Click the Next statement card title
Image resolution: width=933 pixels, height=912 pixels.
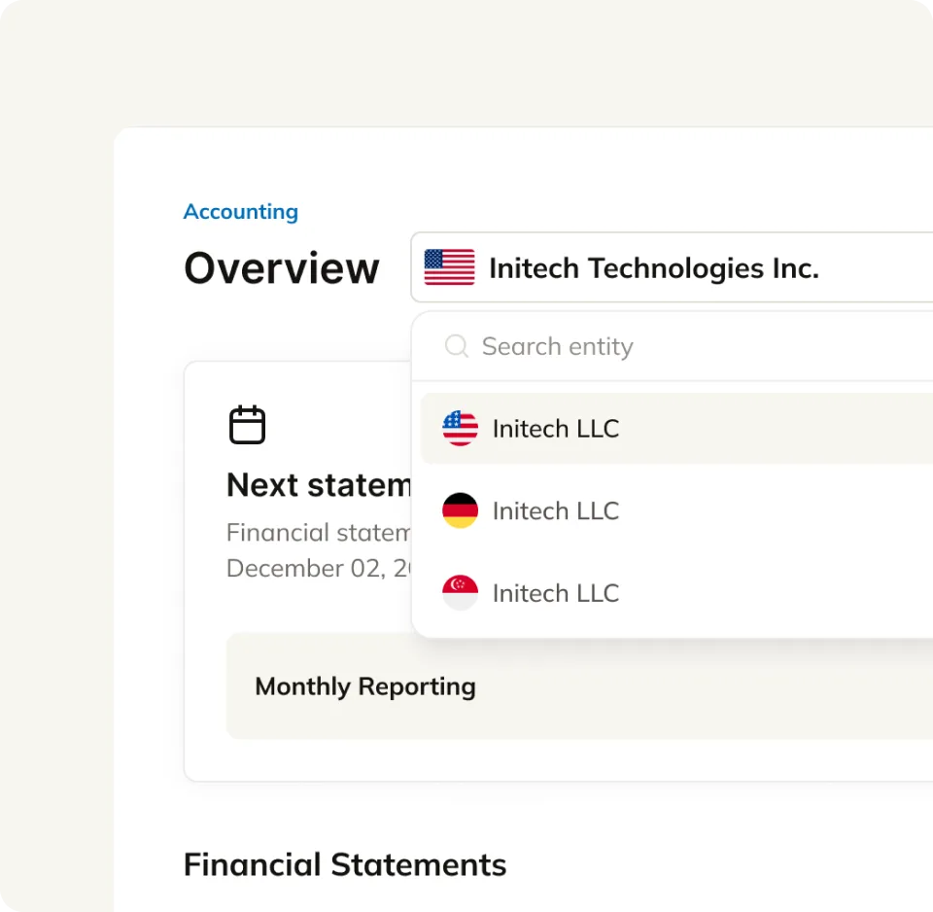pyautogui.click(x=319, y=485)
